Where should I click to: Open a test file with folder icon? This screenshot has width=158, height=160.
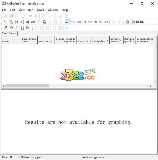click(11, 16)
